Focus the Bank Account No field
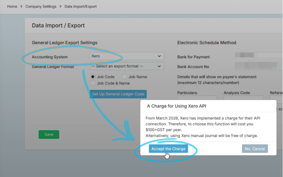The width and height of the screenshot is (283, 177). [x=259, y=66]
